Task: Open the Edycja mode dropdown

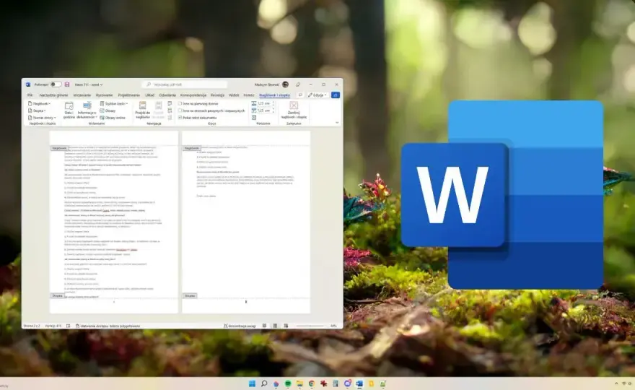Action: click(317, 95)
